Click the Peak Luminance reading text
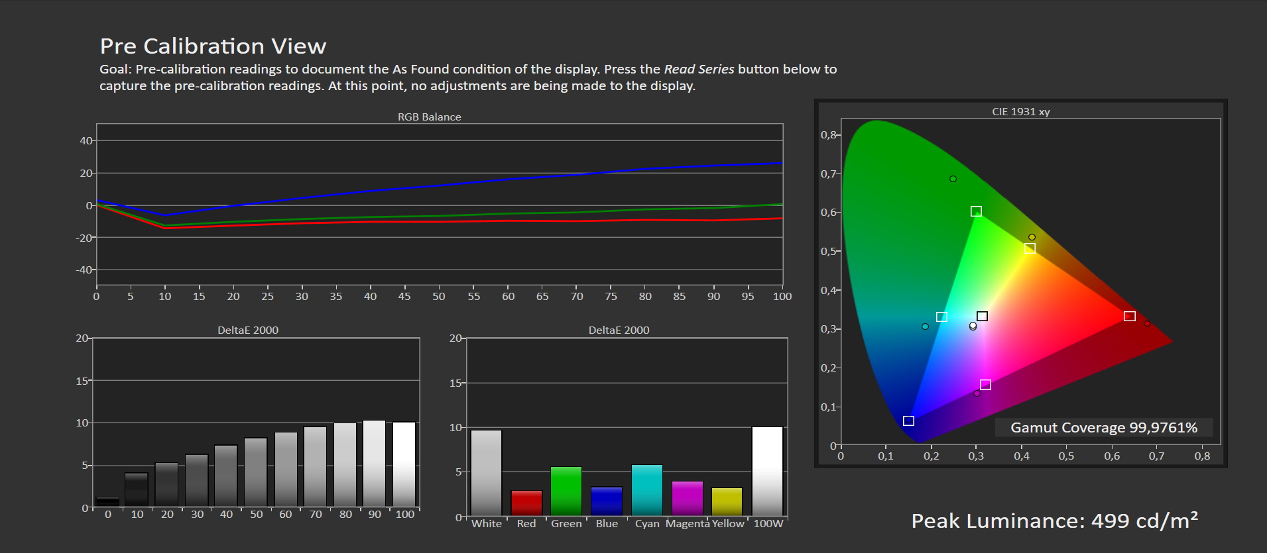This screenshot has height=553, width=1267. tap(1054, 521)
